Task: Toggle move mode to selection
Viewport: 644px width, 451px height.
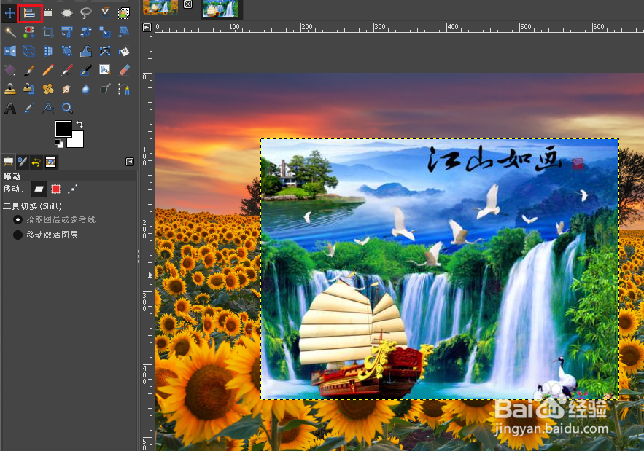Action: tap(55, 189)
